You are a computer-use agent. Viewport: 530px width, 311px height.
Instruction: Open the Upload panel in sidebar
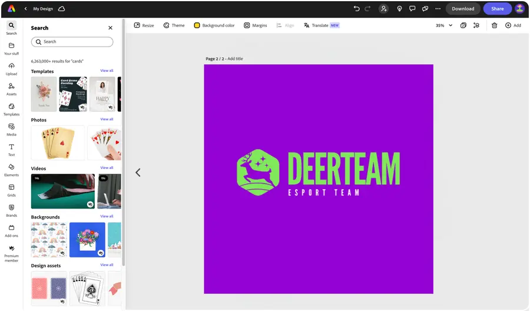coord(12,69)
